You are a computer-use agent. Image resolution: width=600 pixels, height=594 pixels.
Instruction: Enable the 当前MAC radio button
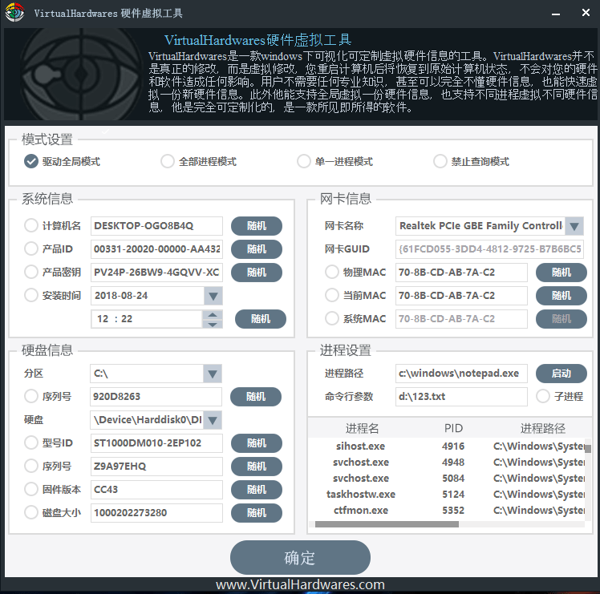(332, 295)
